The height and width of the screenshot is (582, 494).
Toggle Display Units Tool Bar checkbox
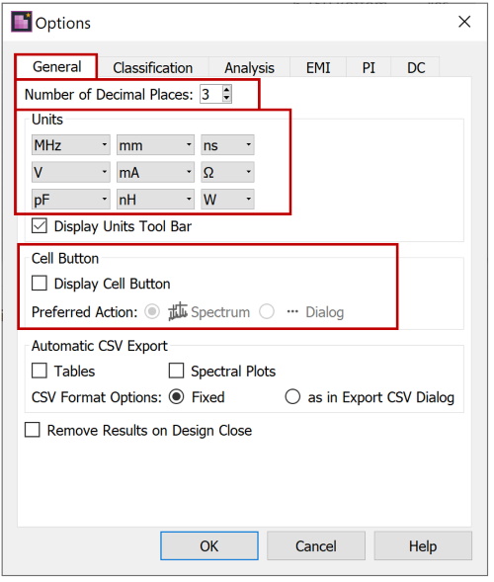(x=40, y=227)
